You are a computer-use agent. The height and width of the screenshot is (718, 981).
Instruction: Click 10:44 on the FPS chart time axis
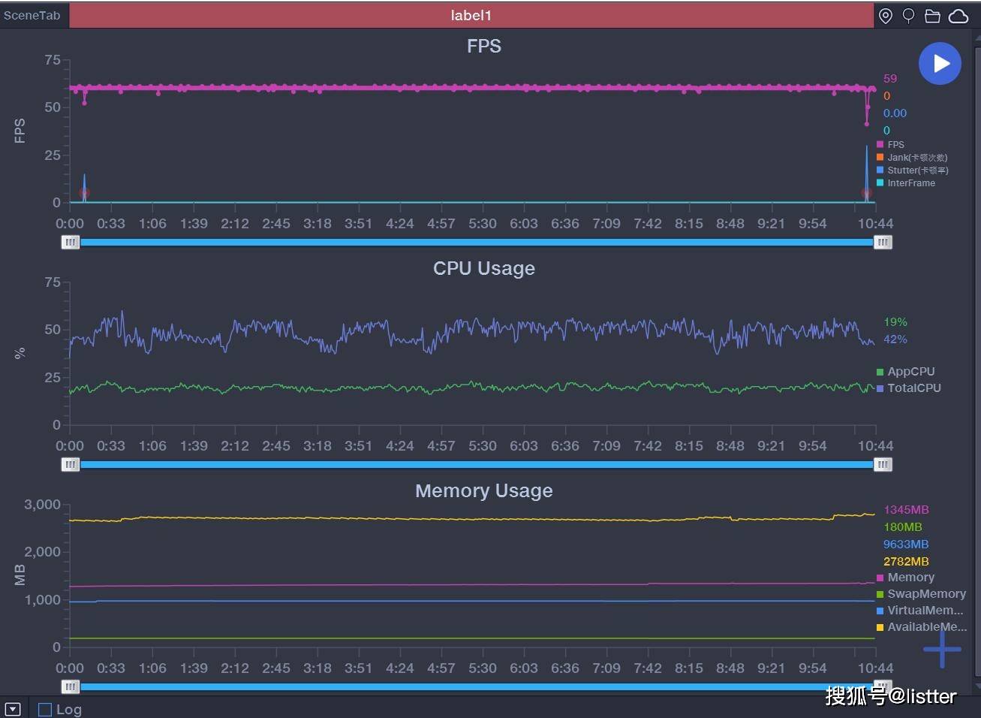[875, 223]
